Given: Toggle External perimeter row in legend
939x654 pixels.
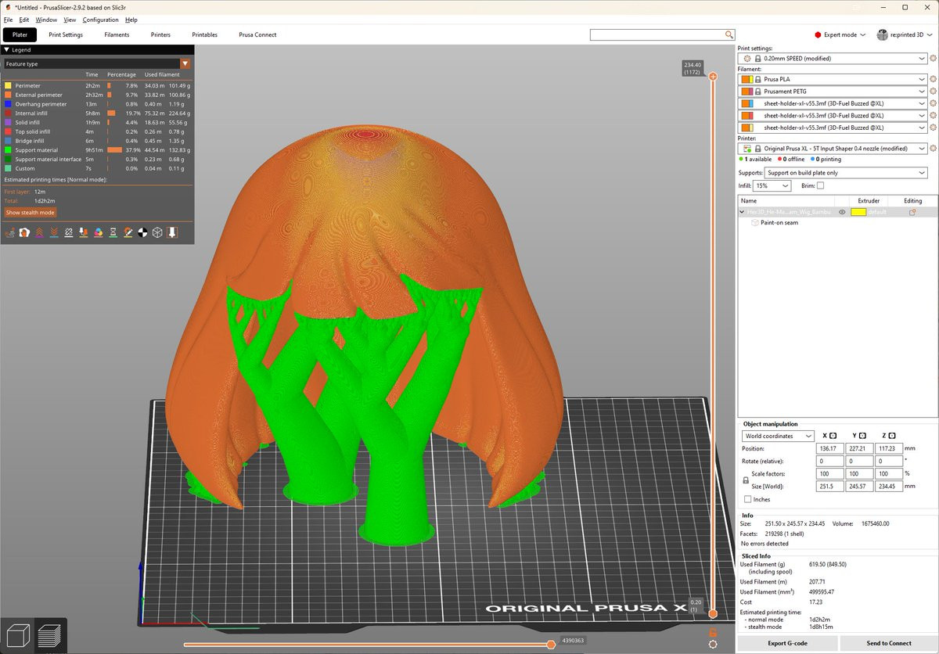Looking at the screenshot, I should point(97,95).
